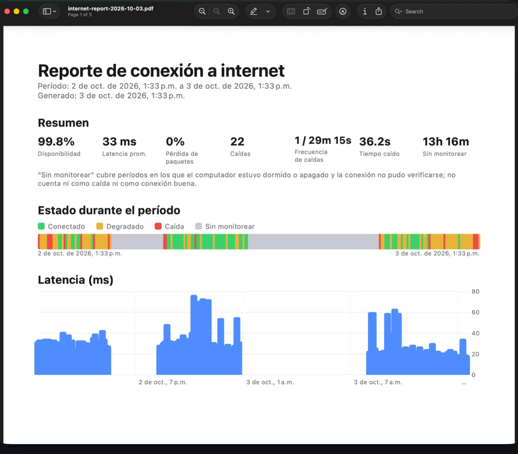Screen dimensions: 518x454
Task: Click the 'Page 1 of 3' indicator
Action: [80, 15]
